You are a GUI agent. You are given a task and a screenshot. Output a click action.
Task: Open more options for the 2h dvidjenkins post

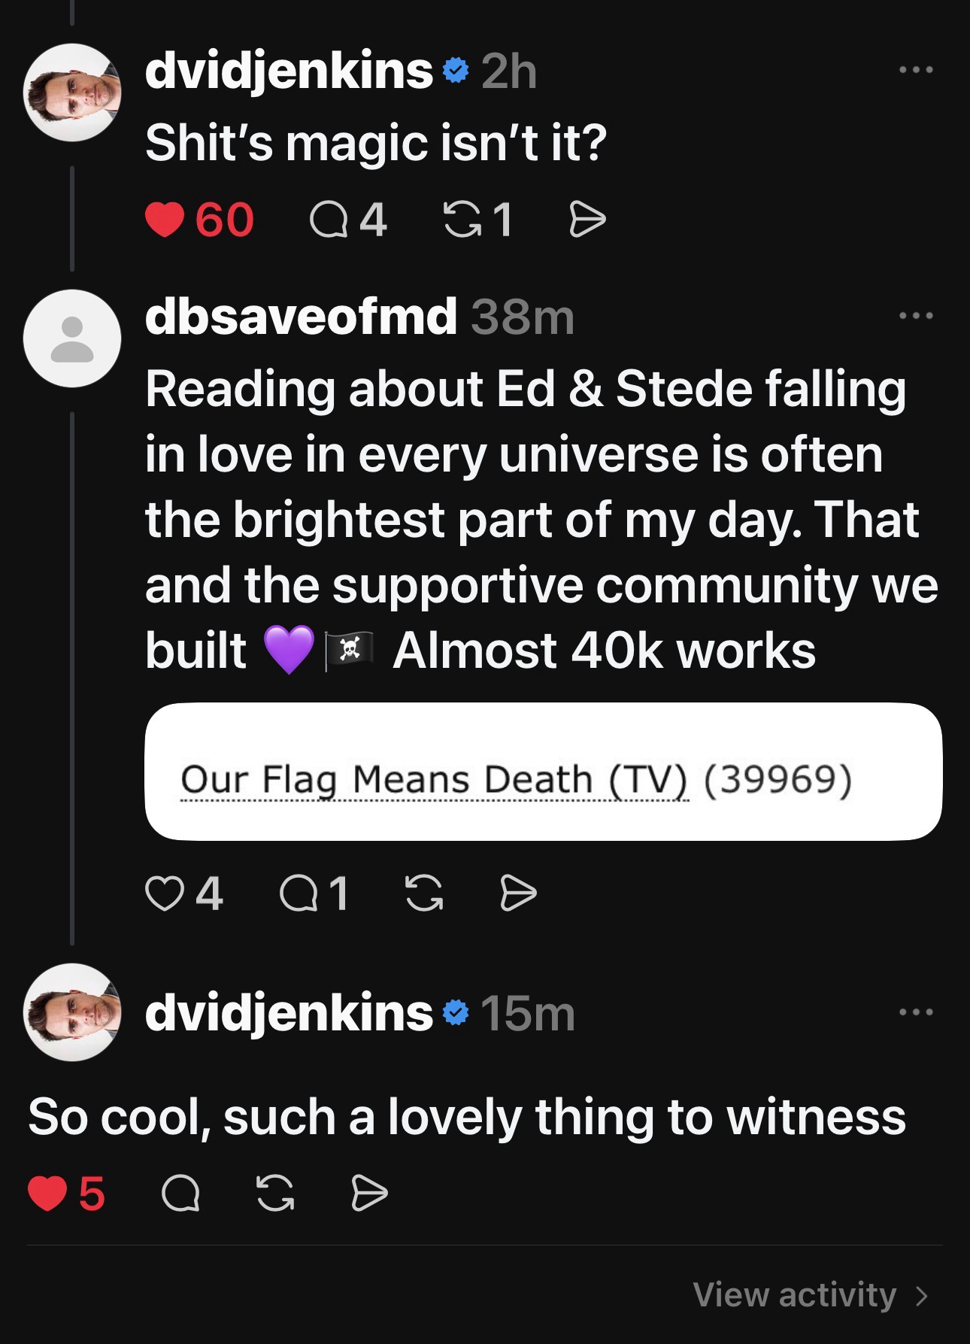click(x=917, y=71)
